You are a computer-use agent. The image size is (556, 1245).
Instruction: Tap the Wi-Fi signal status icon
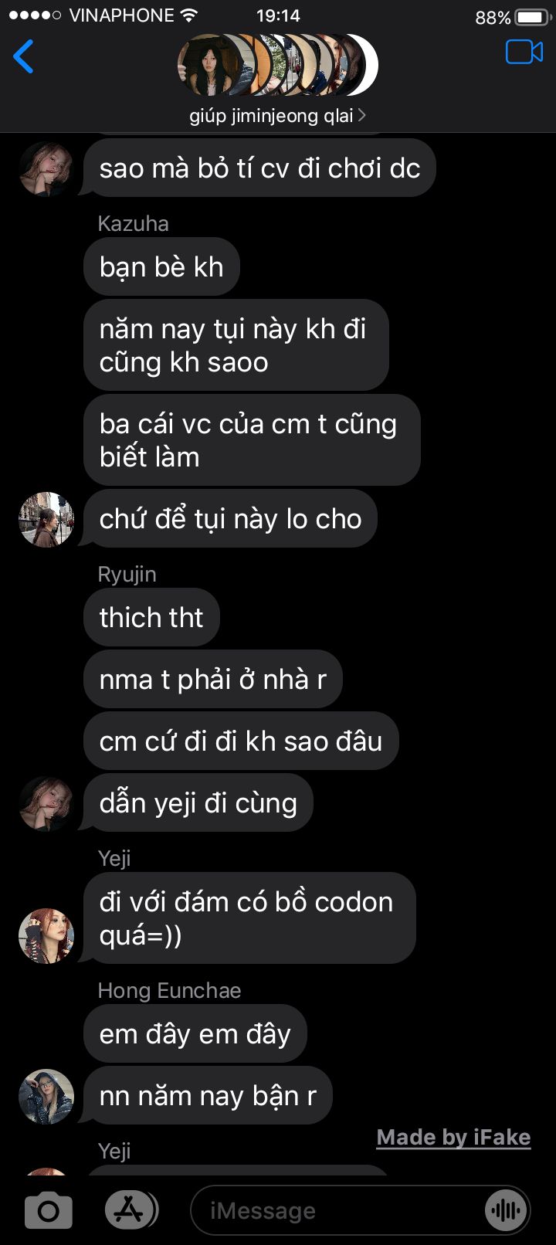pyautogui.click(x=188, y=15)
